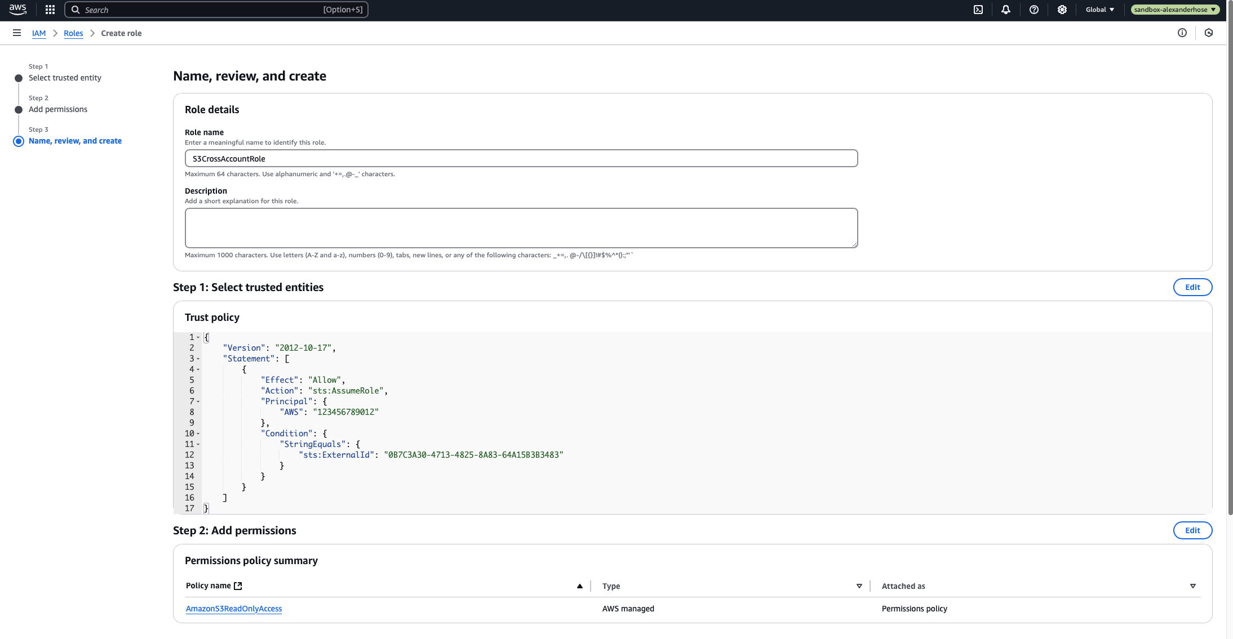
Task: Sort by Policy name ascending arrow
Action: click(580, 586)
